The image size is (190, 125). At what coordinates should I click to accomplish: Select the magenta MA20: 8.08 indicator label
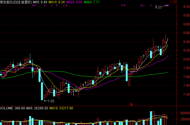pyautogui.click(x=74, y=2)
